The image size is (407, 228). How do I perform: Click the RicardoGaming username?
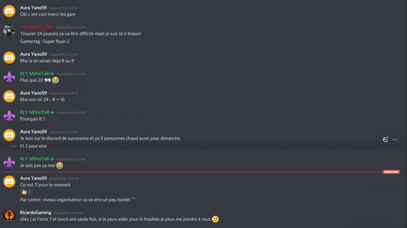[x=36, y=213]
